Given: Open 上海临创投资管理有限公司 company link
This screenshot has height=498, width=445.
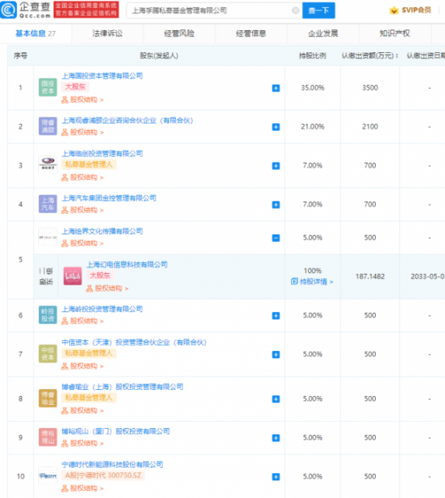Looking at the screenshot, I should click(x=102, y=154).
